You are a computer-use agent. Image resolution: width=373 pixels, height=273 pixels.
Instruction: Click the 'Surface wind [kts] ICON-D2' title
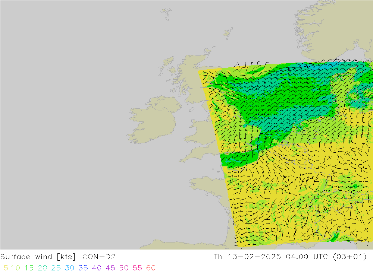58,257
